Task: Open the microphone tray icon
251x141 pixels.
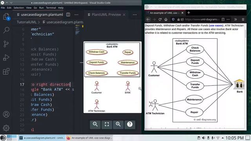Action: [x=213, y=138]
